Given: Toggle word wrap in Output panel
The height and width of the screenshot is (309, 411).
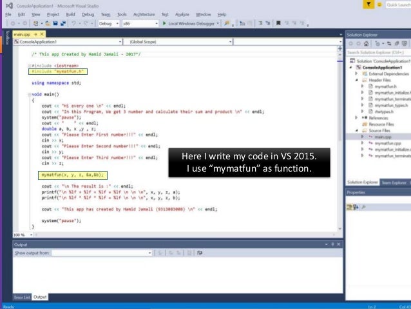Looking at the screenshot, I should tap(200, 253).
